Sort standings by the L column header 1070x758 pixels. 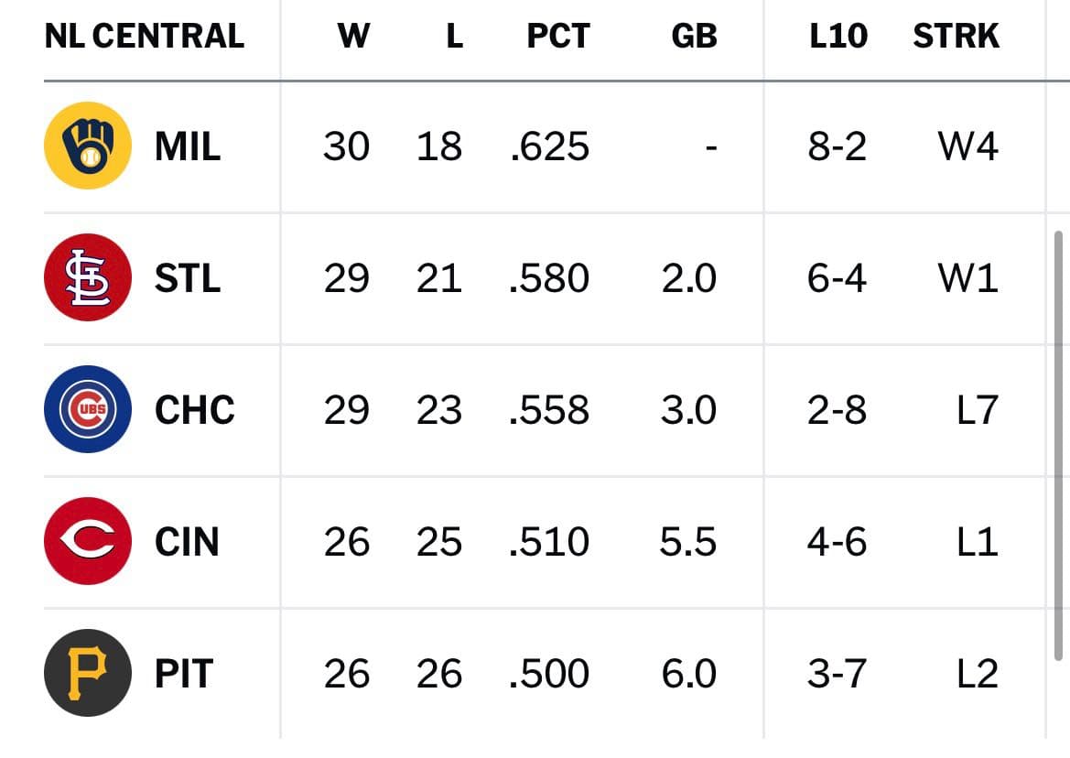tap(455, 36)
